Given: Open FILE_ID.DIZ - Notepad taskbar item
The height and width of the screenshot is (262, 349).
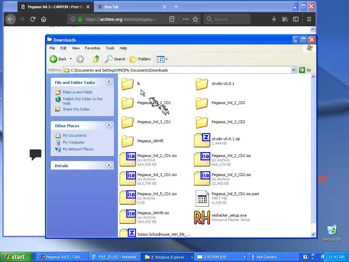Looking at the screenshot, I should point(115,257).
